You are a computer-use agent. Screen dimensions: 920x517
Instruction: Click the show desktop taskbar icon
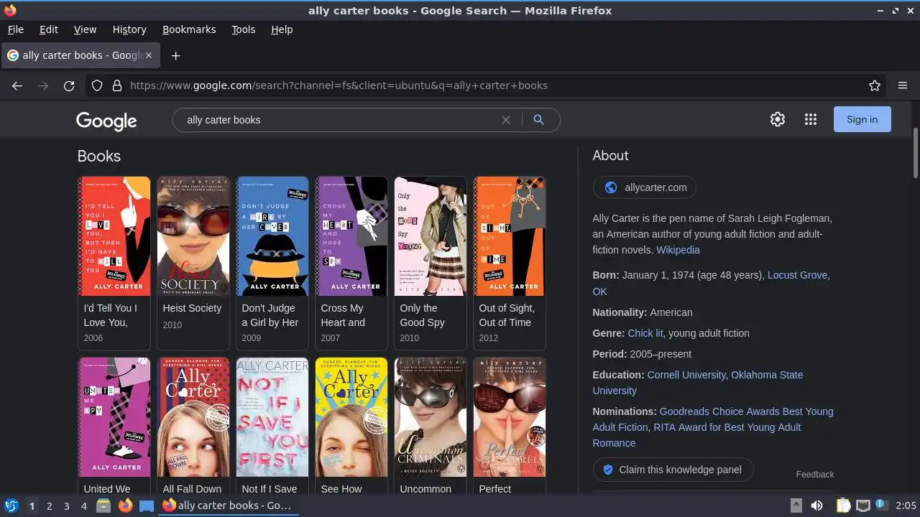147,506
